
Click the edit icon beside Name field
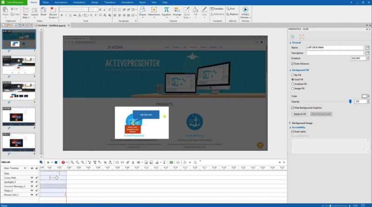[x=367, y=48]
